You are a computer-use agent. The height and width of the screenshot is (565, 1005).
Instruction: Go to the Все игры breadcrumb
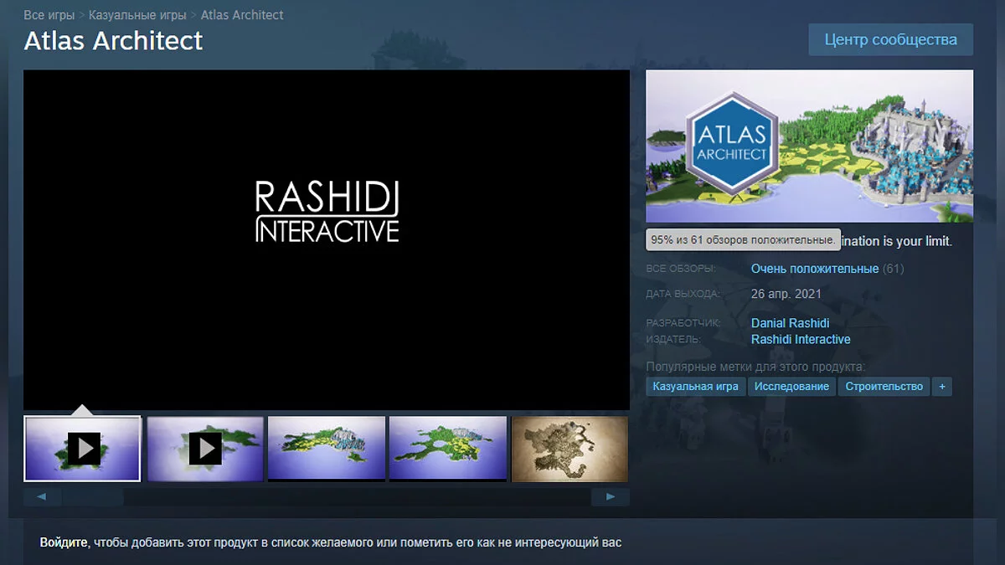point(49,15)
